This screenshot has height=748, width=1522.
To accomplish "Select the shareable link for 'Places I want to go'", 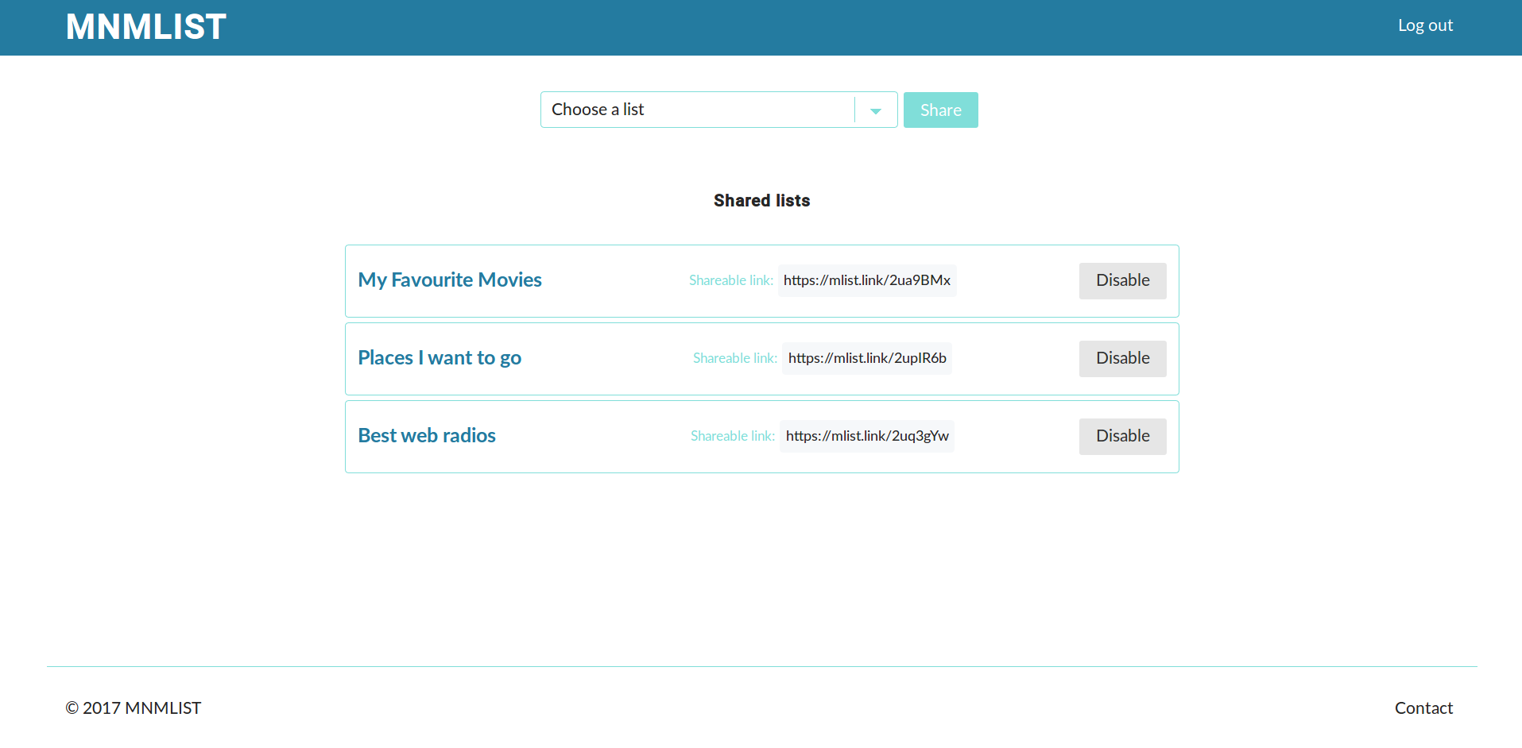I will point(866,358).
